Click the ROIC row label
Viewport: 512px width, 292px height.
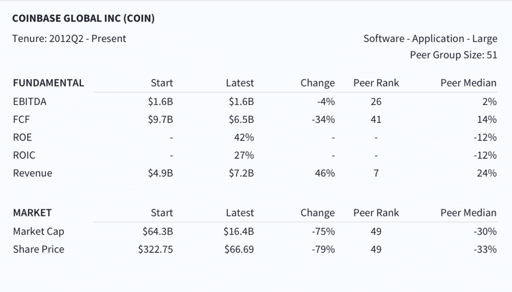click(24, 155)
